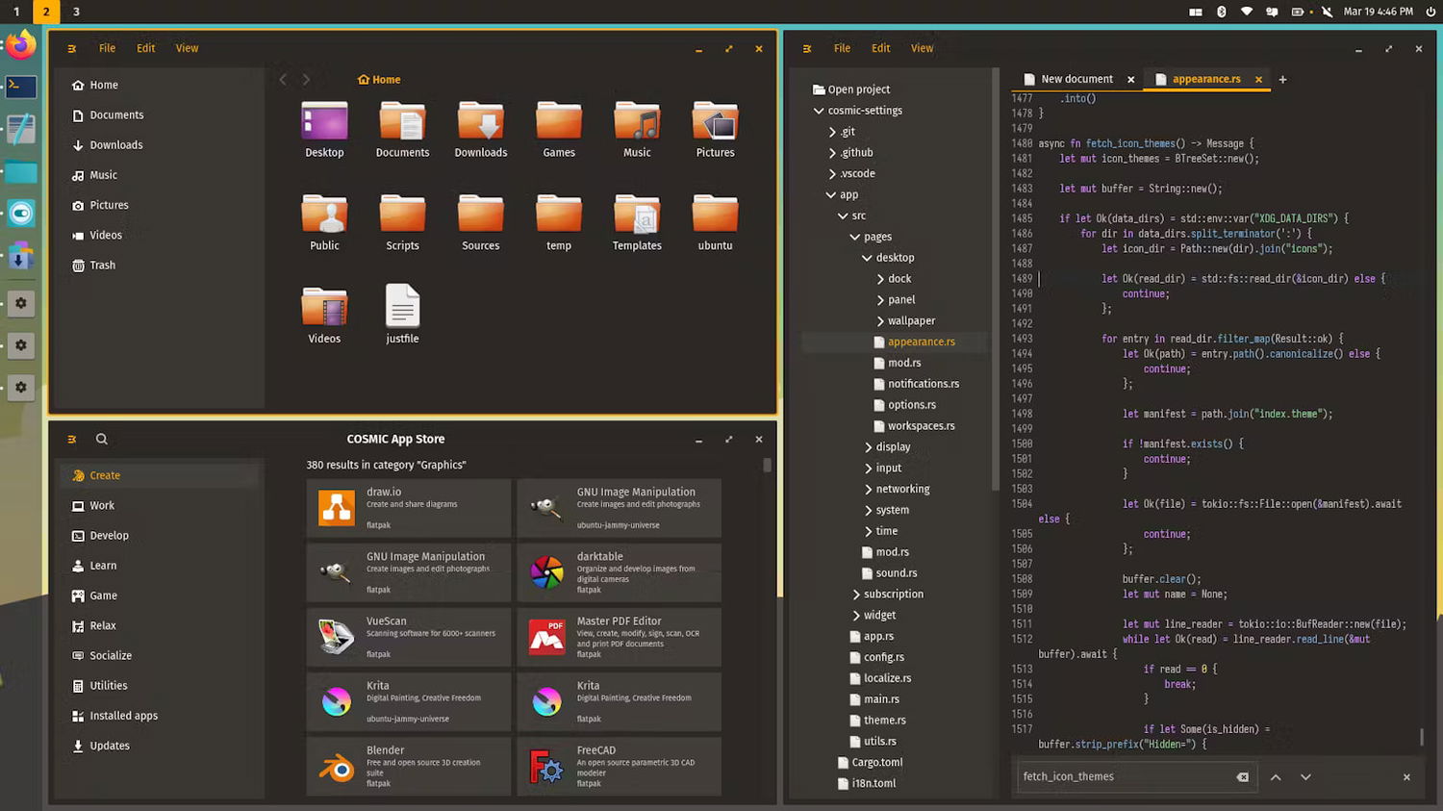Jump to previous search match in editor
Screen dimensions: 1443x811
[x=1276, y=777]
